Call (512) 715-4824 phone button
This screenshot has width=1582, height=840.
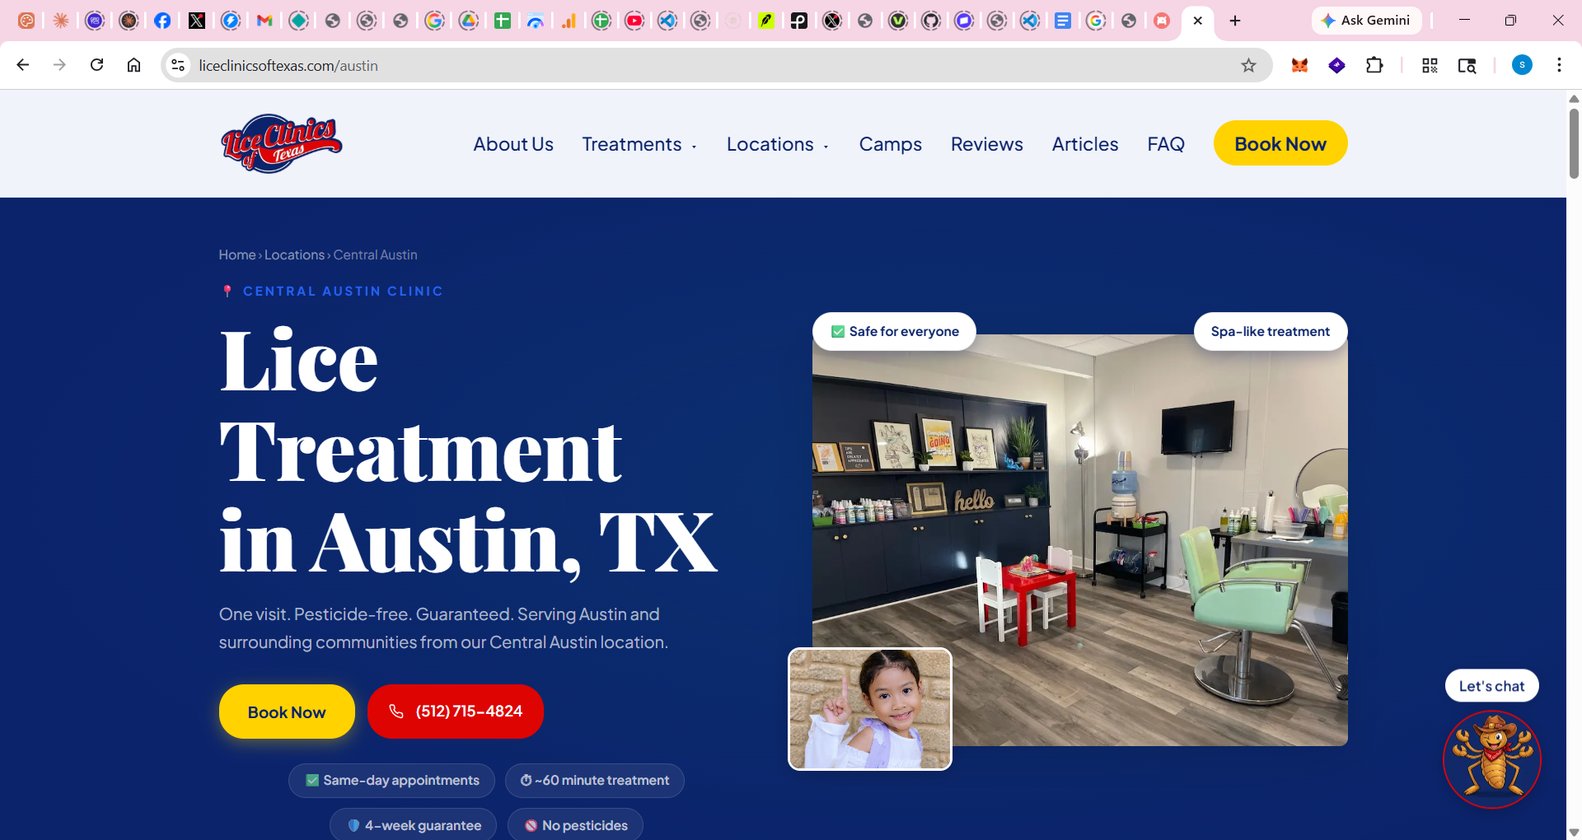coord(455,712)
